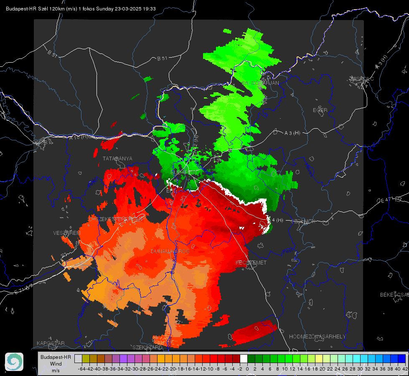Click the radar title text with date 23-03-2025
This screenshot has width=409, height=376.
81,9
